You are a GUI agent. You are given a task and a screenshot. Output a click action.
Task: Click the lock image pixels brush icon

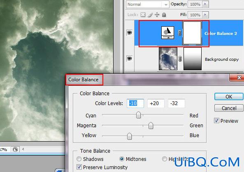click(150, 15)
